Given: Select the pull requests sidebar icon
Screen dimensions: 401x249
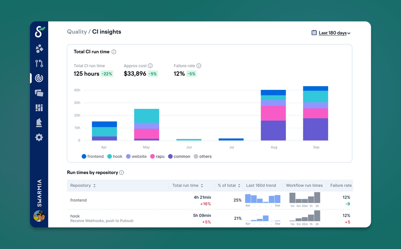Looking at the screenshot, I should click(x=39, y=63).
